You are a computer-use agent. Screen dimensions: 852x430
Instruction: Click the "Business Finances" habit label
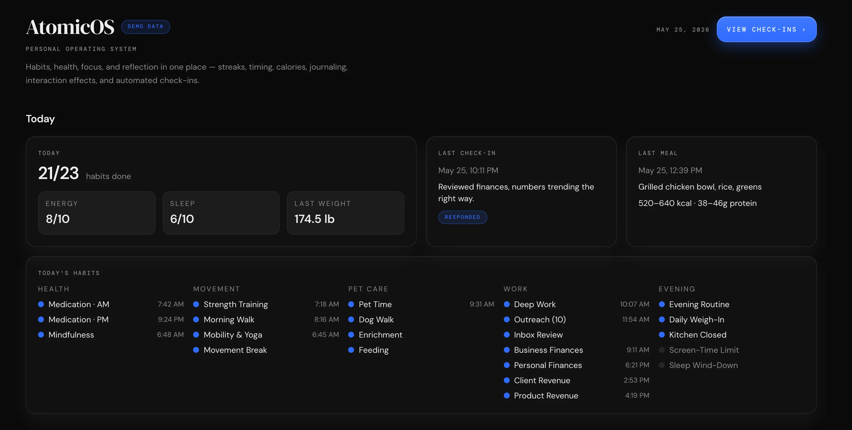pyautogui.click(x=548, y=350)
